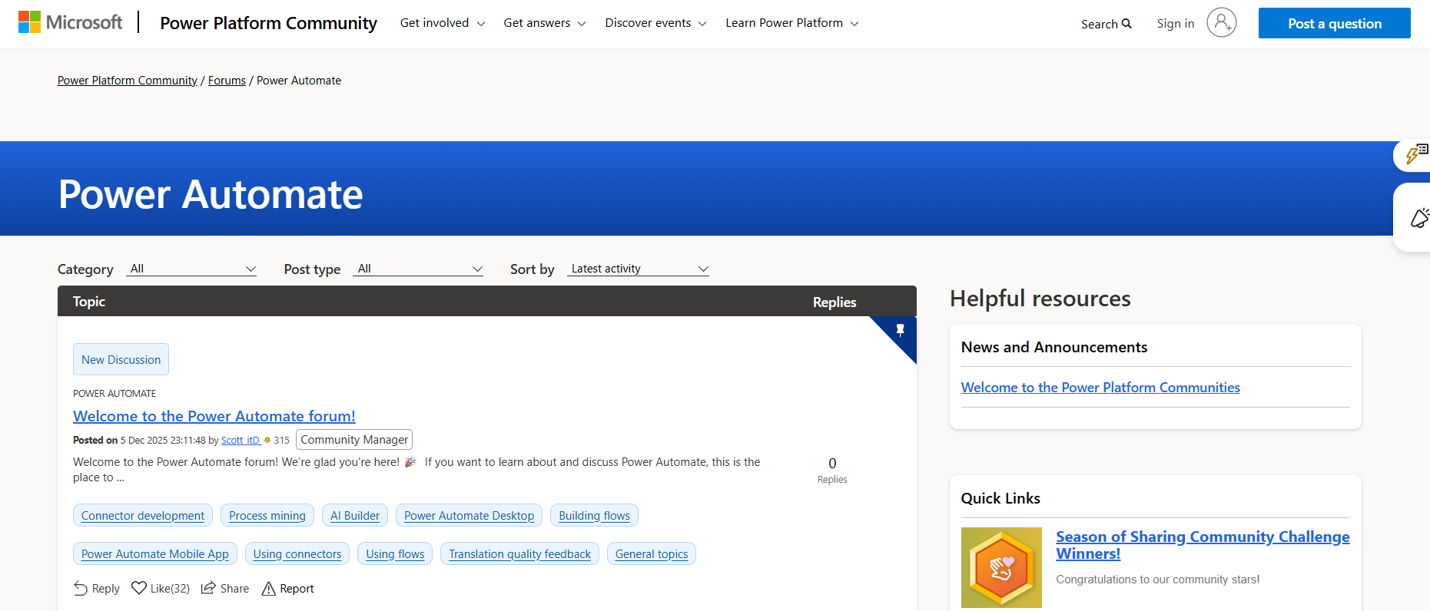Image resolution: width=1430 pixels, height=611 pixels.
Task: Click Sign in
Action: (x=1175, y=24)
